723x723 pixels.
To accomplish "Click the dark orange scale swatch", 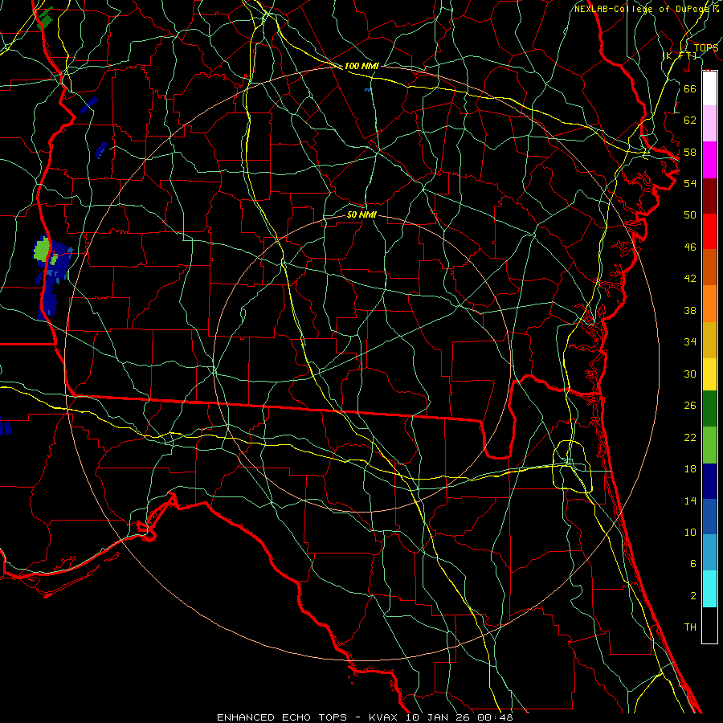I will 709,268.
